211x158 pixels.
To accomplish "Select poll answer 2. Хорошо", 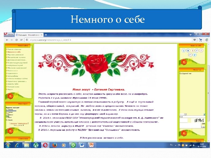I will coord(9,112).
